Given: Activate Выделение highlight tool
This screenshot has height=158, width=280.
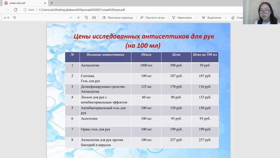Looking at the screenshot, I should point(212,18).
